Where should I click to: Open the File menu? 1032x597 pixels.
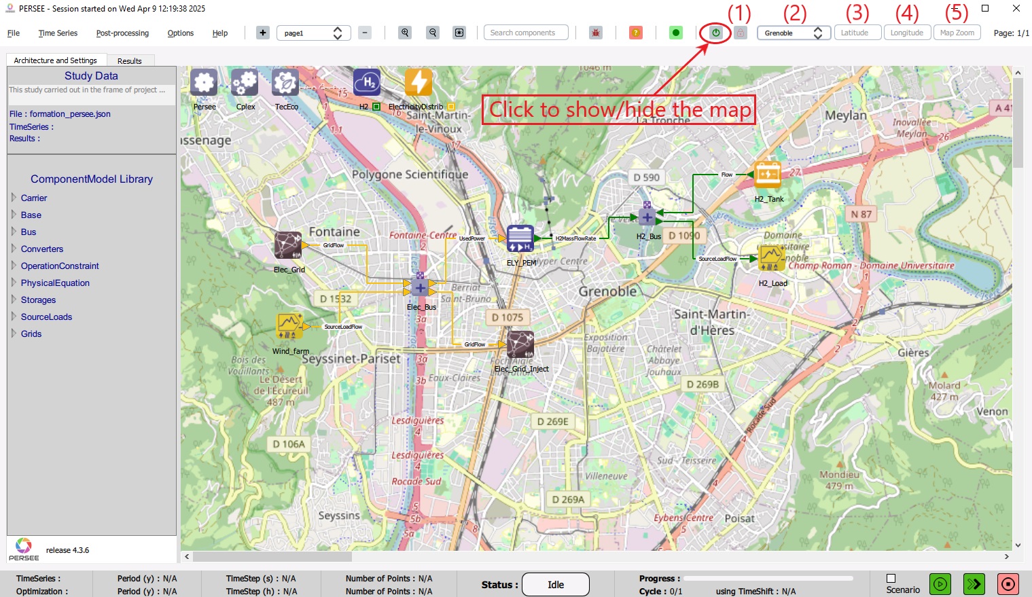tap(14, 33)
